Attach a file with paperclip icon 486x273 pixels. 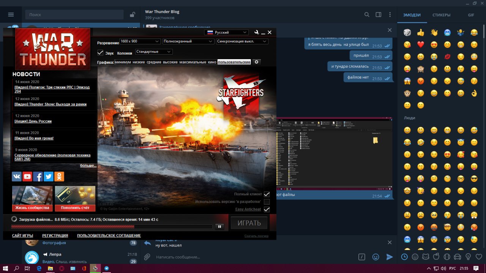[147, 257]
